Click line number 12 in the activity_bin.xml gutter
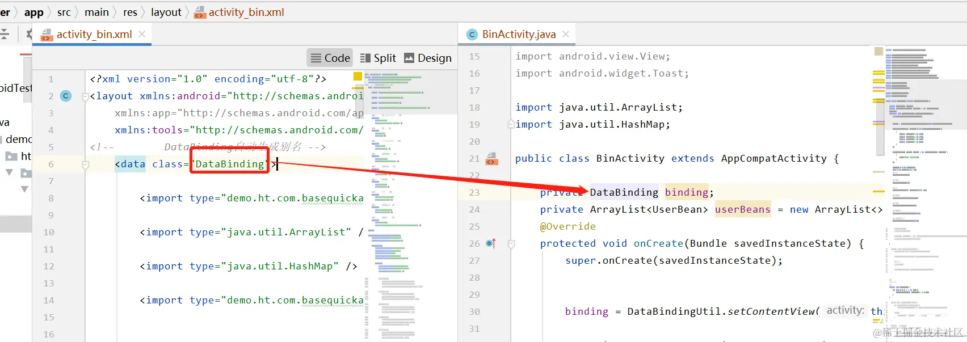Image resolution: width=967 pixels, height=342 pixels. pyautogui.click(x=49, y=266)
